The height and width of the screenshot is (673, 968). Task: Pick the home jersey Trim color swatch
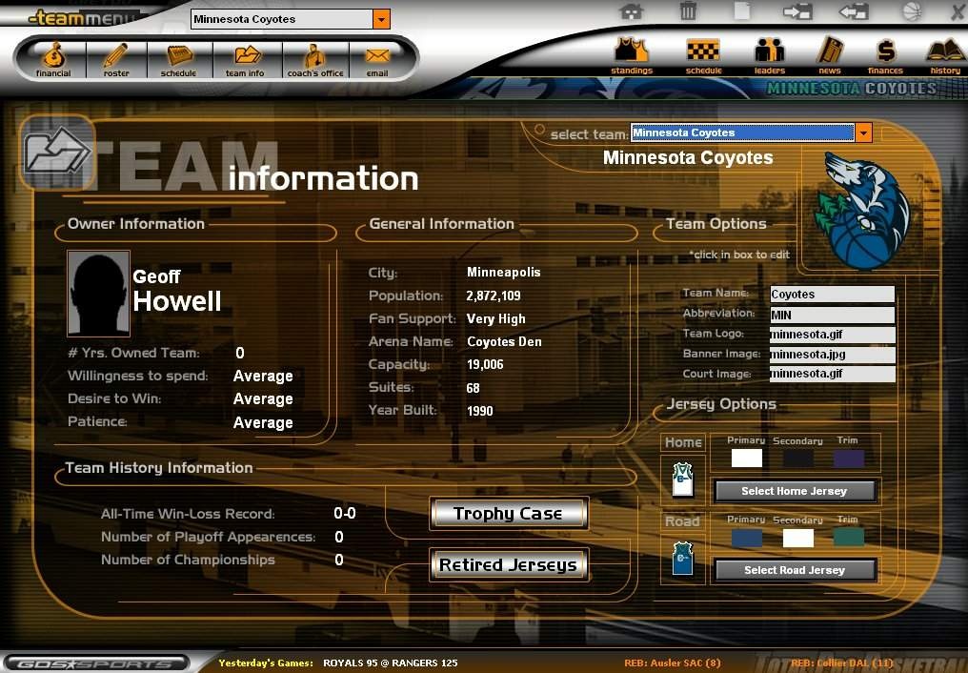pos(848,459)
